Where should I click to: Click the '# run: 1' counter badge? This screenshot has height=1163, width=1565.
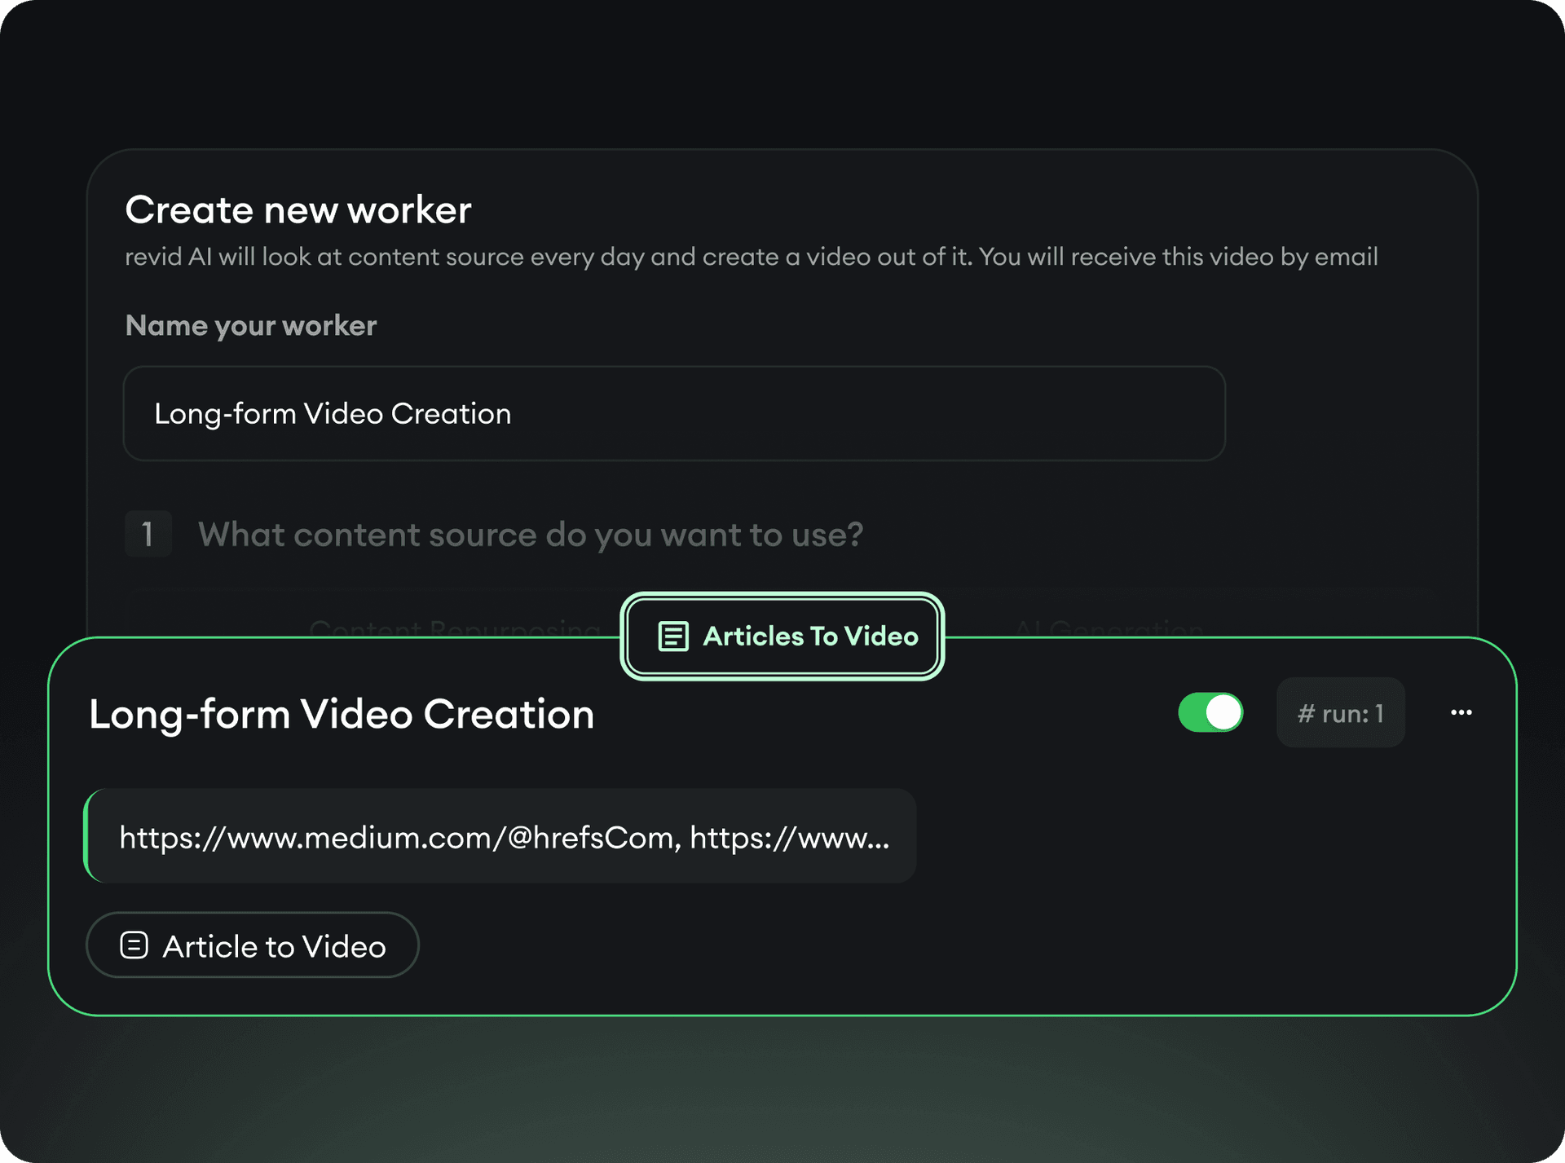pyautogui.click(x=1341, y=713)
